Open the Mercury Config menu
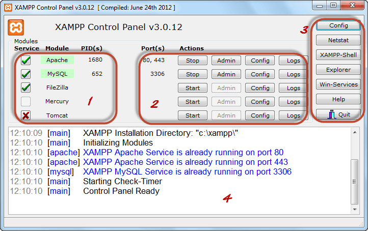368x231 pixels. (x=260, y=102)
